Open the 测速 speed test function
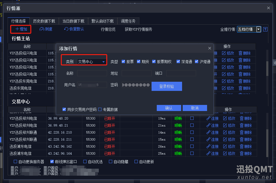 click(x=46, y=29)
